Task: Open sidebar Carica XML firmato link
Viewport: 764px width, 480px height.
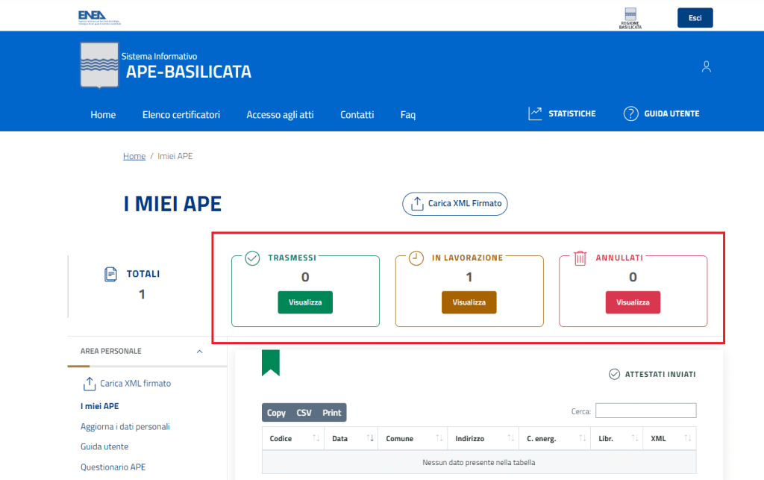Action: (x=136, y=384)
